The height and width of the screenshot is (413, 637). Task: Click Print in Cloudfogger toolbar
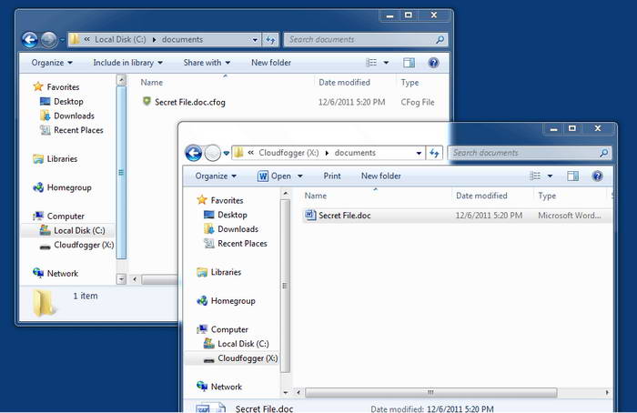coord(332,176)
